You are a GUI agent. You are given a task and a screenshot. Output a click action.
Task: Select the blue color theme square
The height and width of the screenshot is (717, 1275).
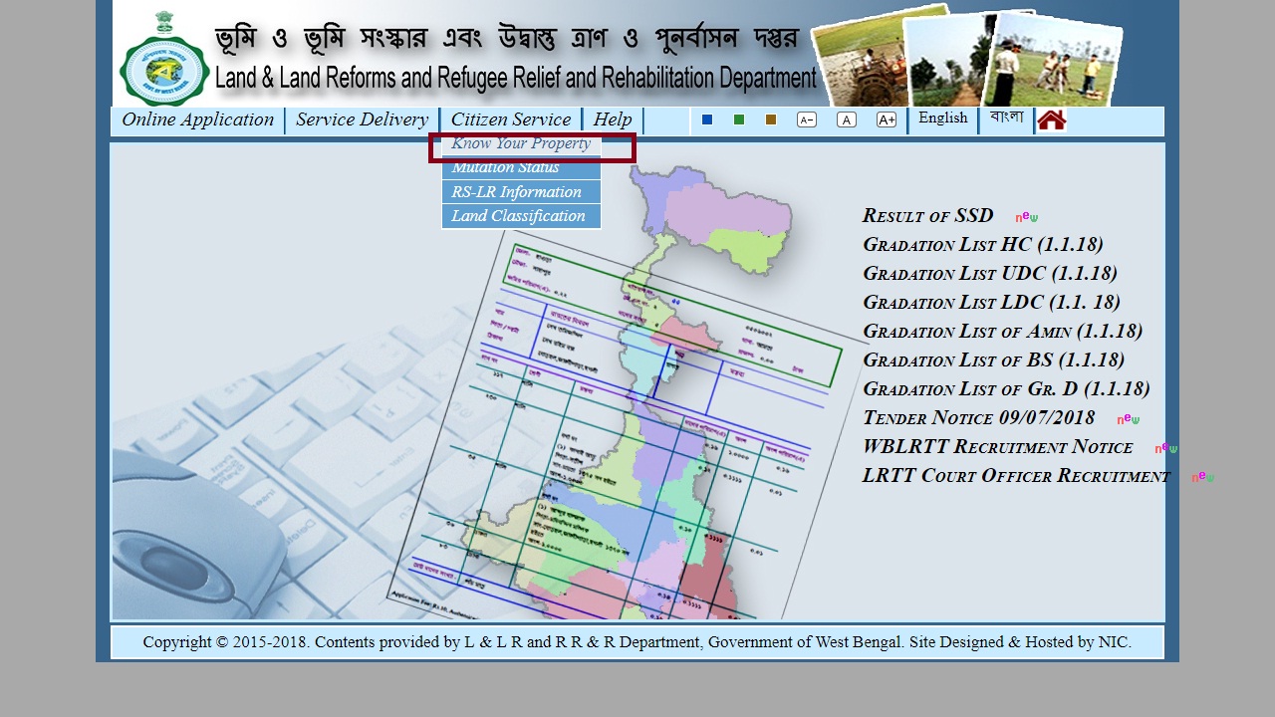(707, 119)
